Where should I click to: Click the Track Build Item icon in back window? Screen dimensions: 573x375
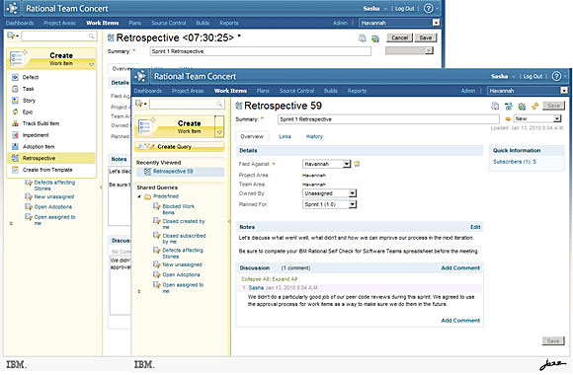pos(15,123)
